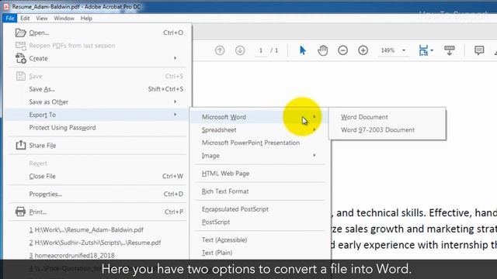
Task: Click the Print... menu entry text
Action: point(38,212)
